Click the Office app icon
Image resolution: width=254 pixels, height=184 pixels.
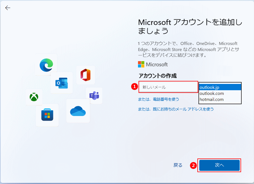(x=85, y=75)
